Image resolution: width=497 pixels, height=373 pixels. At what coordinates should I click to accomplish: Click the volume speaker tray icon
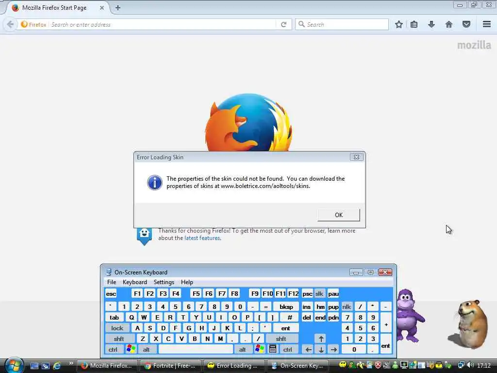point(470,365)
